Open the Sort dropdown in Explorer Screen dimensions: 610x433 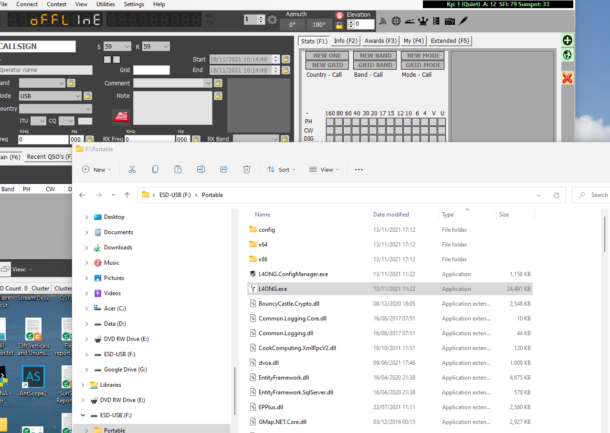coord(281,169)
